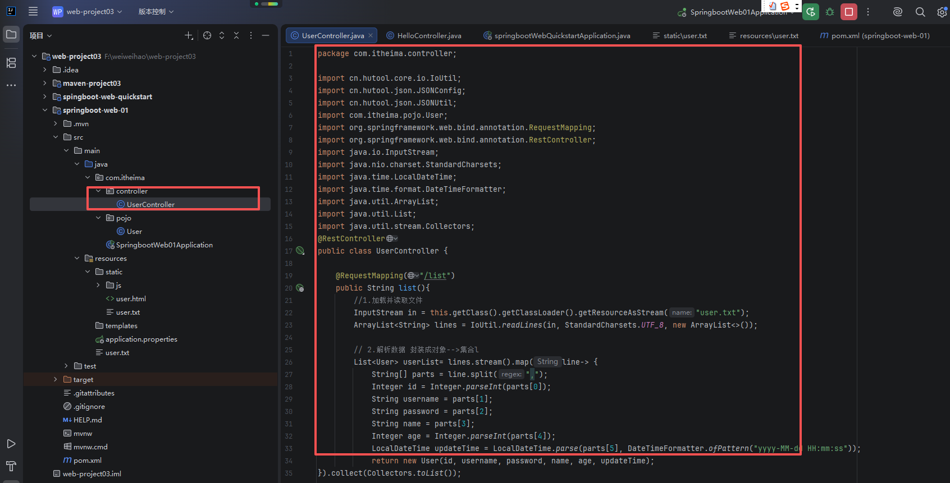Open the AI assistant spiral icon
The height and width of the screenshot is (483, 950).
(x=898, y=12)
